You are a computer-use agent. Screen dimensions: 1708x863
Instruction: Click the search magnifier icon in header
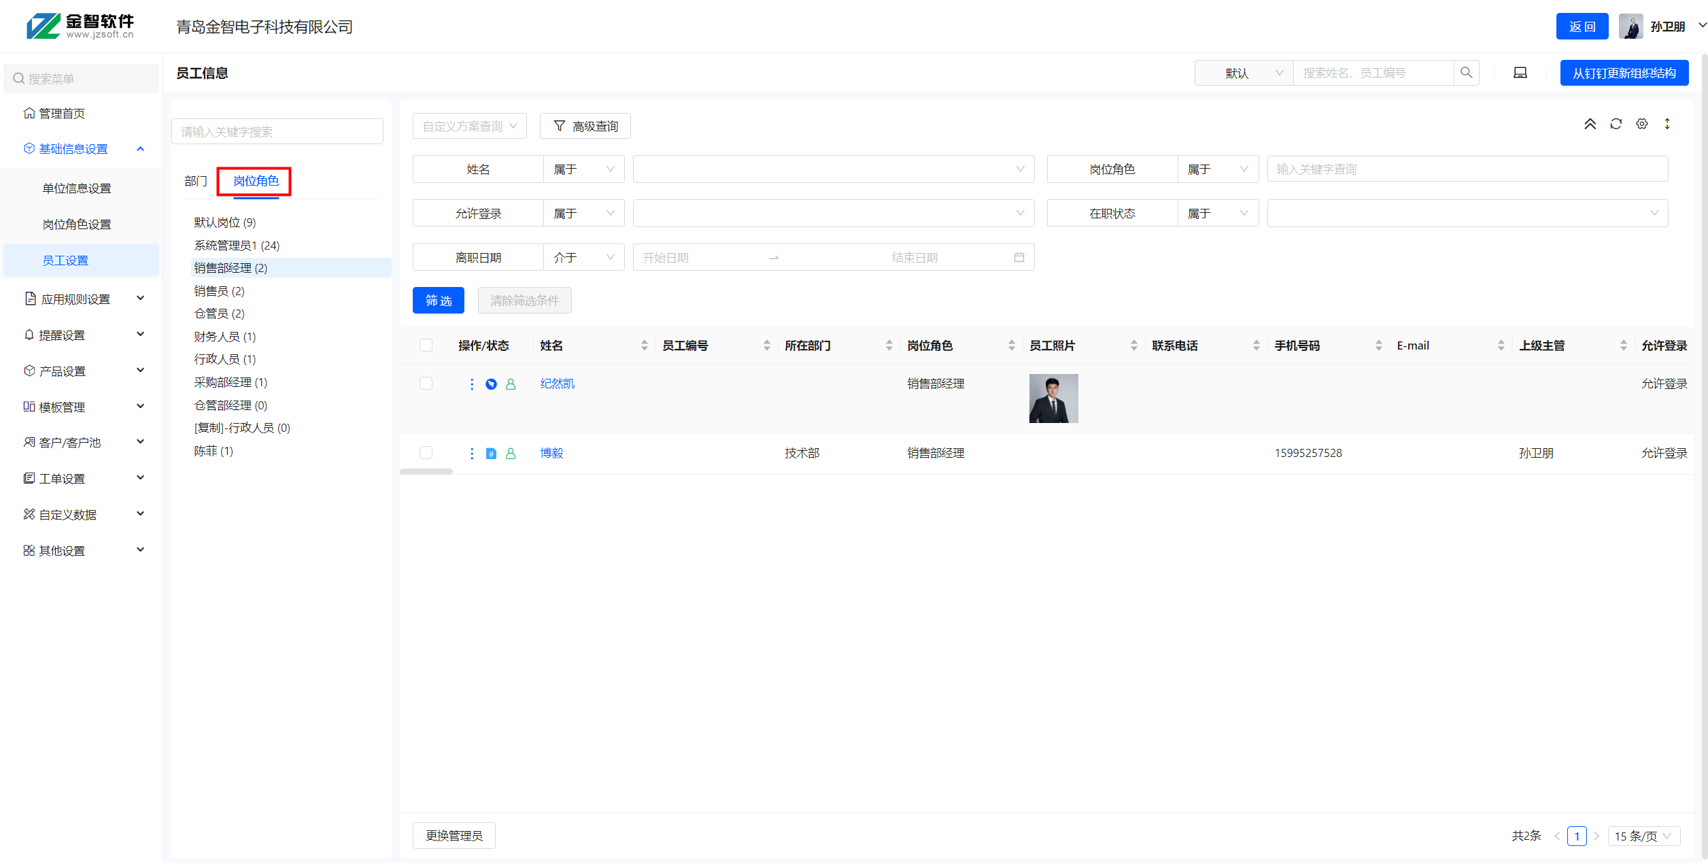tap(1466, 73)
